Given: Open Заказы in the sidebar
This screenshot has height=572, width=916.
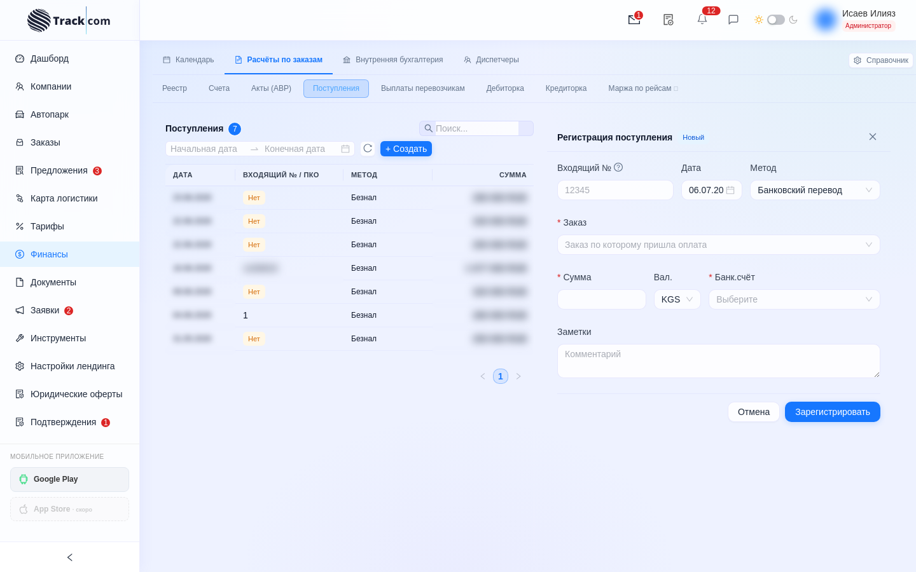Looking at the screenshot, I should (70, 142).
